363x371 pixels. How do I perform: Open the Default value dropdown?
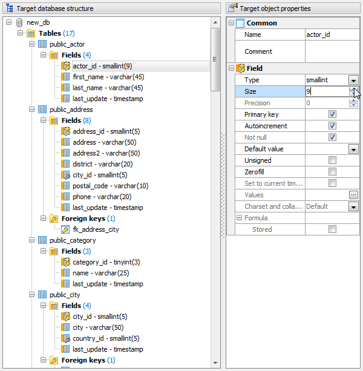pyautogui.click(x=353, y=149)
